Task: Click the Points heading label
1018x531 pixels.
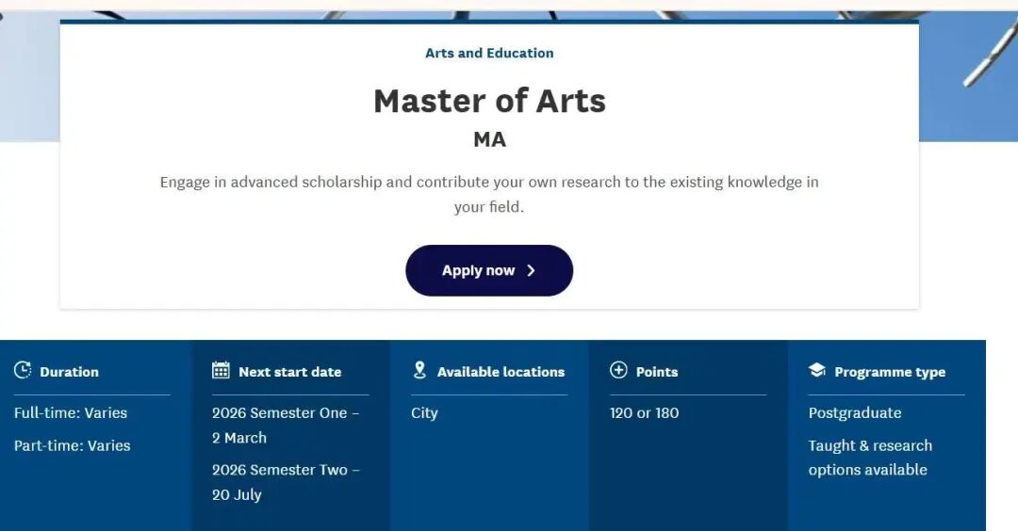Action: pyautogui.click(x=656, y=372)
